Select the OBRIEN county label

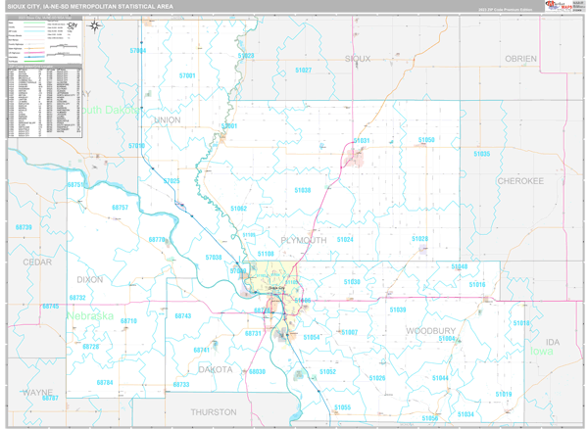(x=520, y=59)
